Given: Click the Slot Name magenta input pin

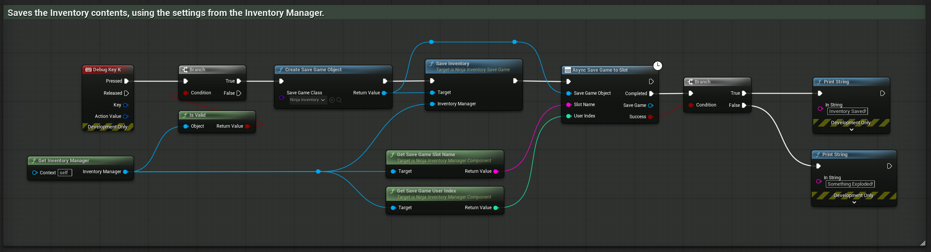Looking at the screenshot, I should click(569, 105).
